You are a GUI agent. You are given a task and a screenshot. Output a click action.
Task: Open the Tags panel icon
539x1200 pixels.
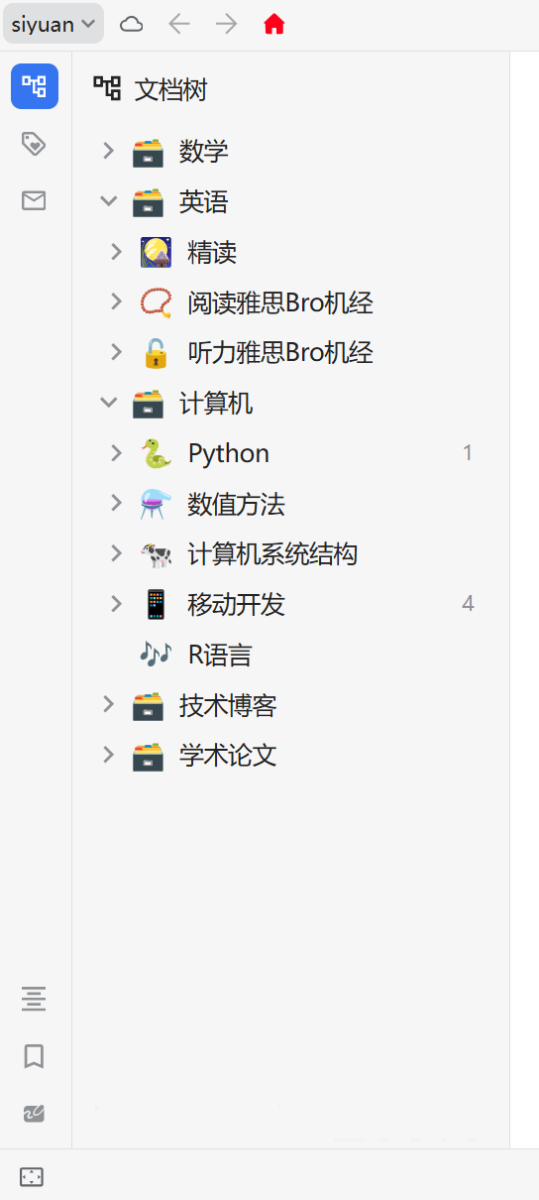tap(34, 145)
